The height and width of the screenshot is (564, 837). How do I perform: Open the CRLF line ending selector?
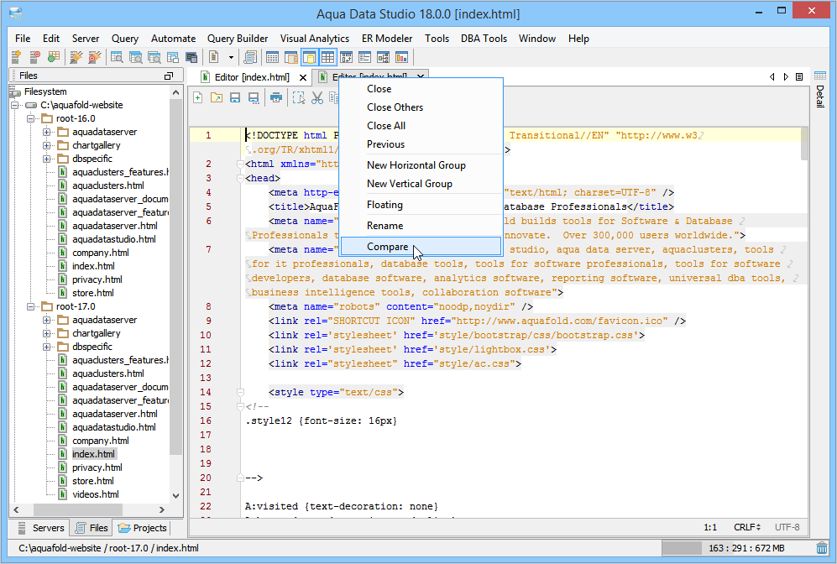click(747, 527)
